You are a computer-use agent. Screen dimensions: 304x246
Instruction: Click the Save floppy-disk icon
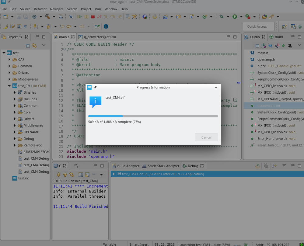click(x=19, y=17)
